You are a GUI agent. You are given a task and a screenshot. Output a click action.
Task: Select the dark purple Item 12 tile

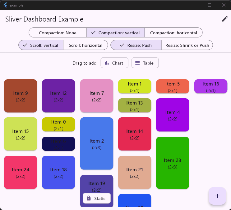coord(58,96)
